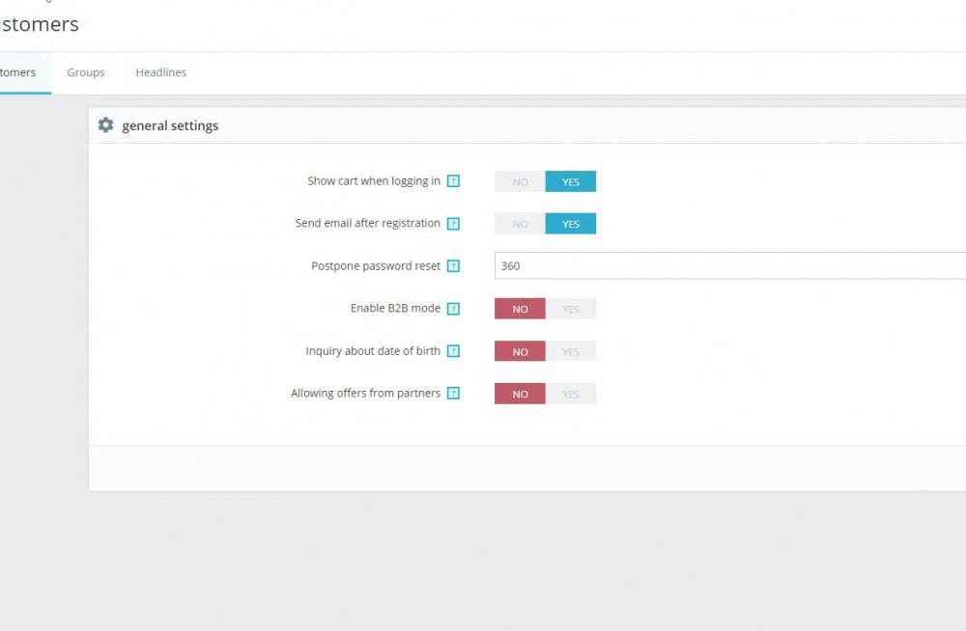
Task: Turn on Inquiry about date of birth
Action: pyautogui.click(x=571, y=351)
